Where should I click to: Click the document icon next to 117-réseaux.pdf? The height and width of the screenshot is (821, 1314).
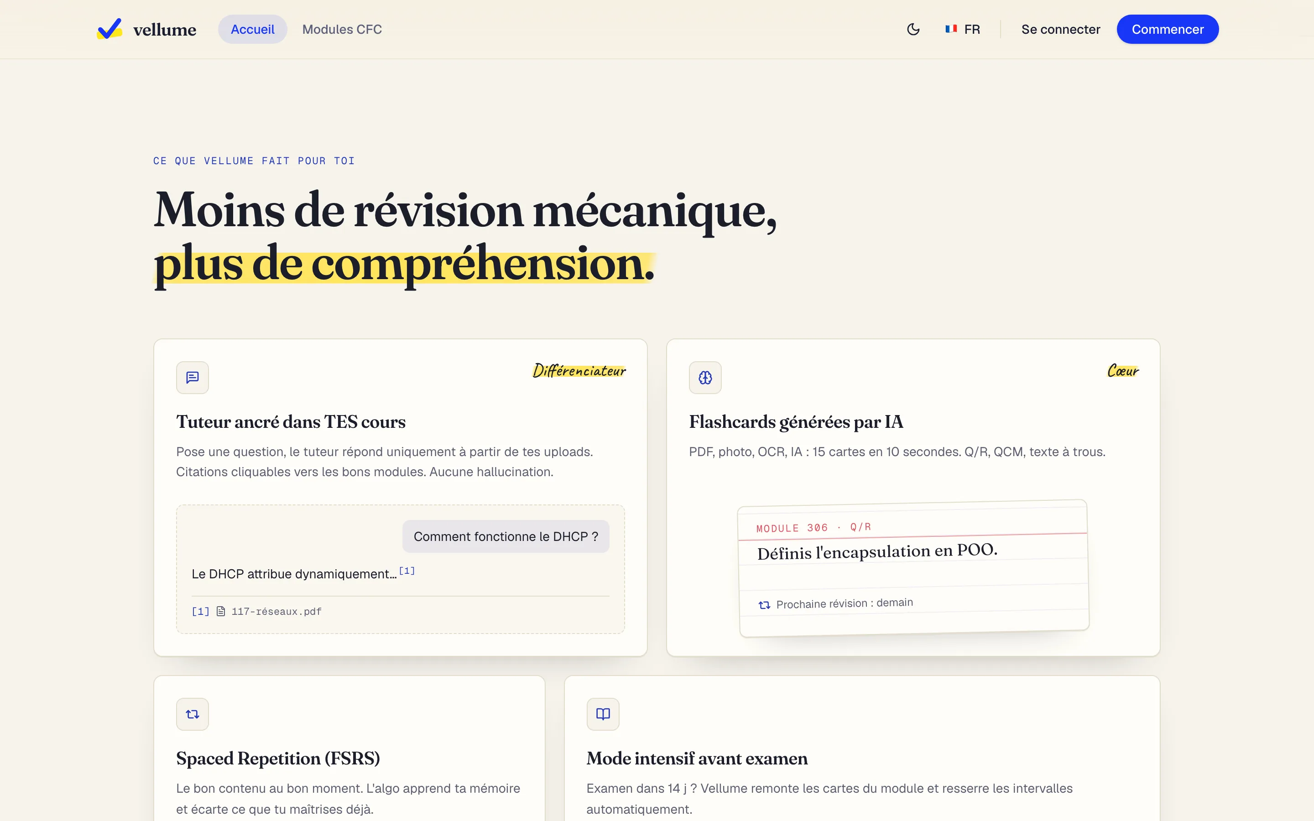click(x=220, y=611)
